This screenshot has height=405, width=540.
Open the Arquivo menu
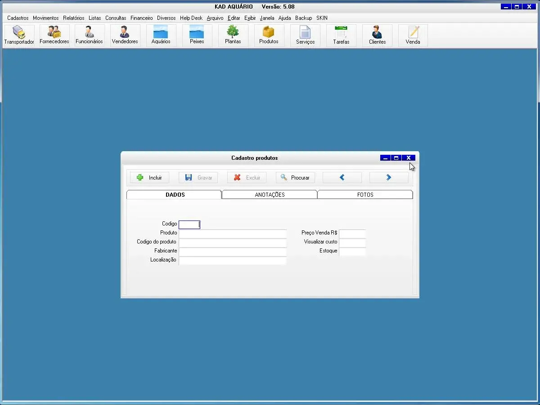[x=215, y=18]
